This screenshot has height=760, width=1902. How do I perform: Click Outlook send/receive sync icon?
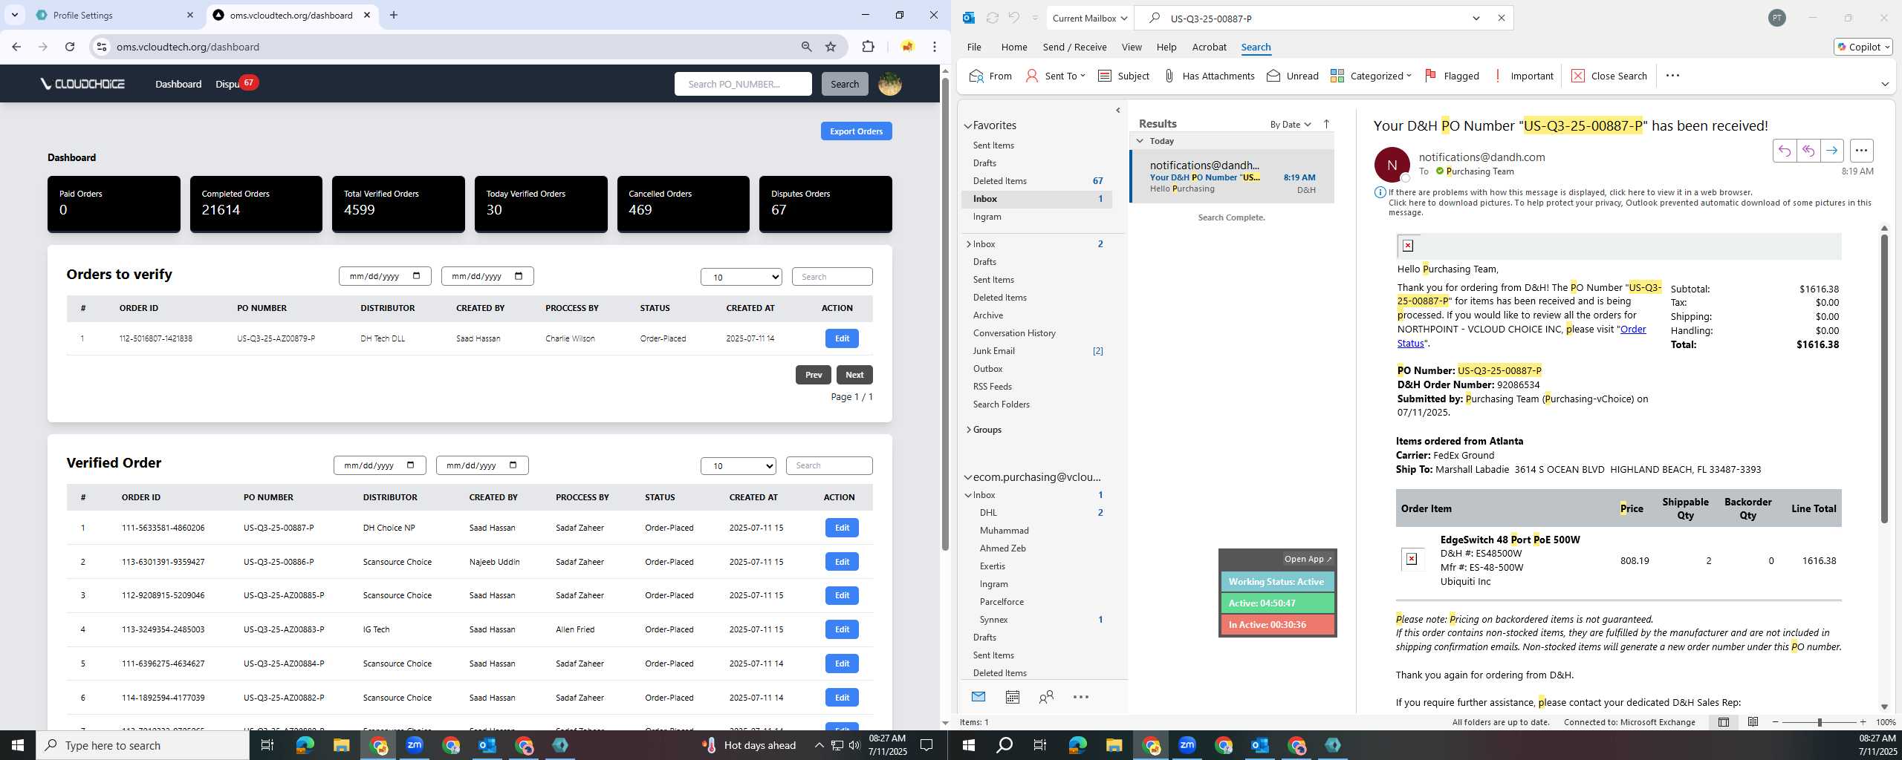tap(992, 18)
